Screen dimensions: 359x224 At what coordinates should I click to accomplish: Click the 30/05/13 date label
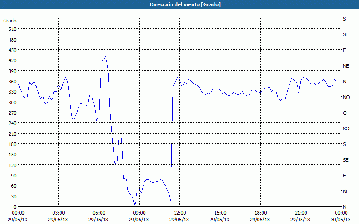coord(341,220)
